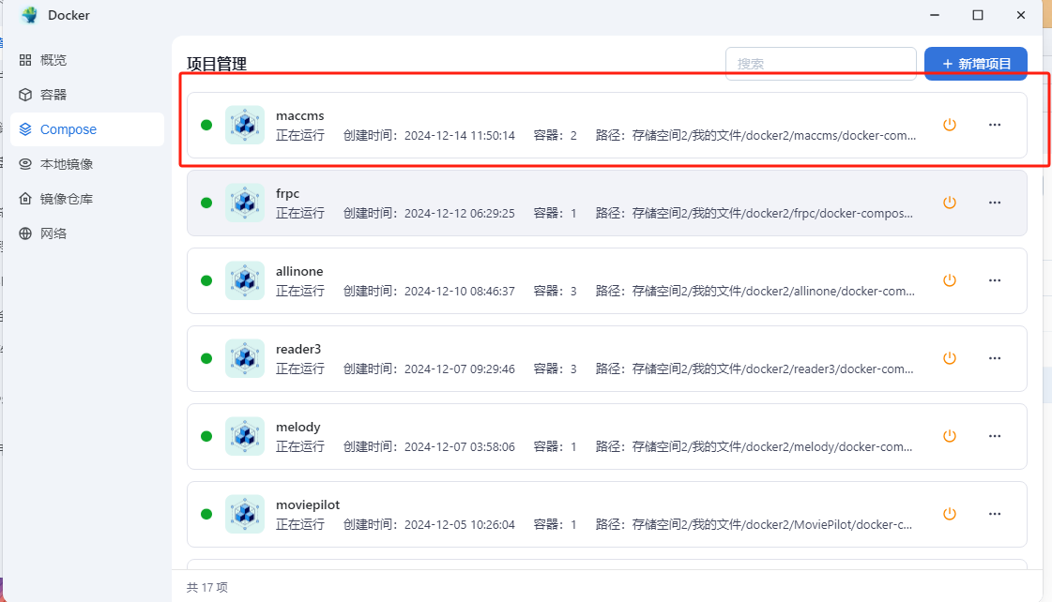Open the 网络 network page

coord(86,233)
